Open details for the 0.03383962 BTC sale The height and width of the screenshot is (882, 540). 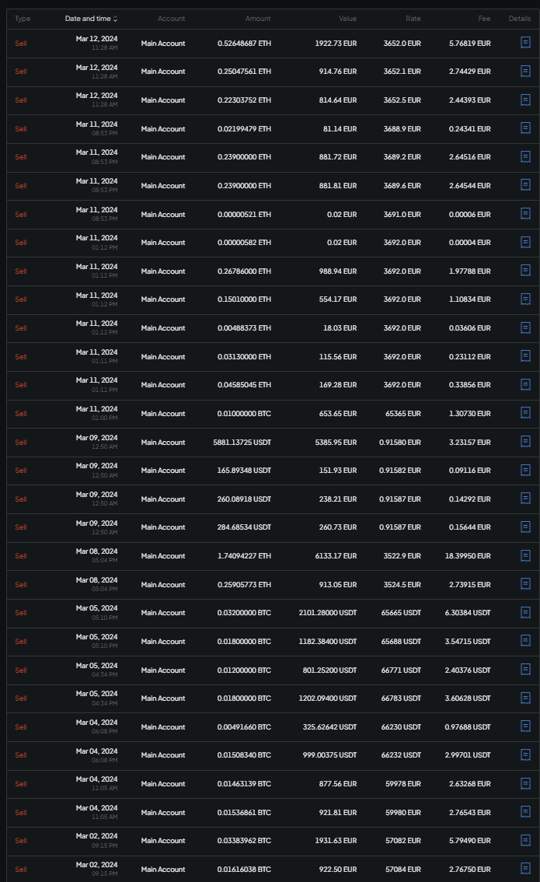point(525,840)
